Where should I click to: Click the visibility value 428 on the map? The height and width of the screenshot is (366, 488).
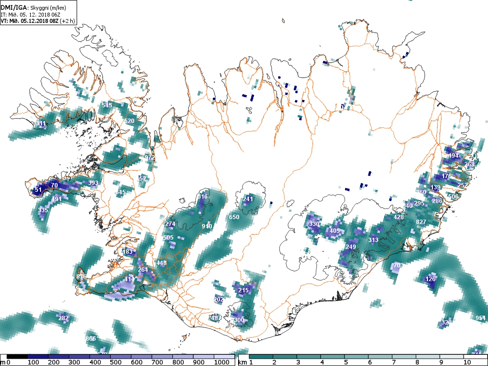(x=399, y=217)
